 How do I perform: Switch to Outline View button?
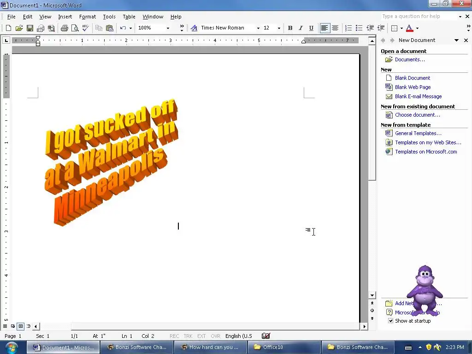click(x=29, y=326)
